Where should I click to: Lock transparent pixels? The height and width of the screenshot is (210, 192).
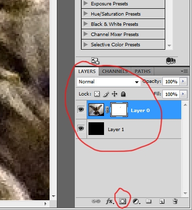[97, 94]
